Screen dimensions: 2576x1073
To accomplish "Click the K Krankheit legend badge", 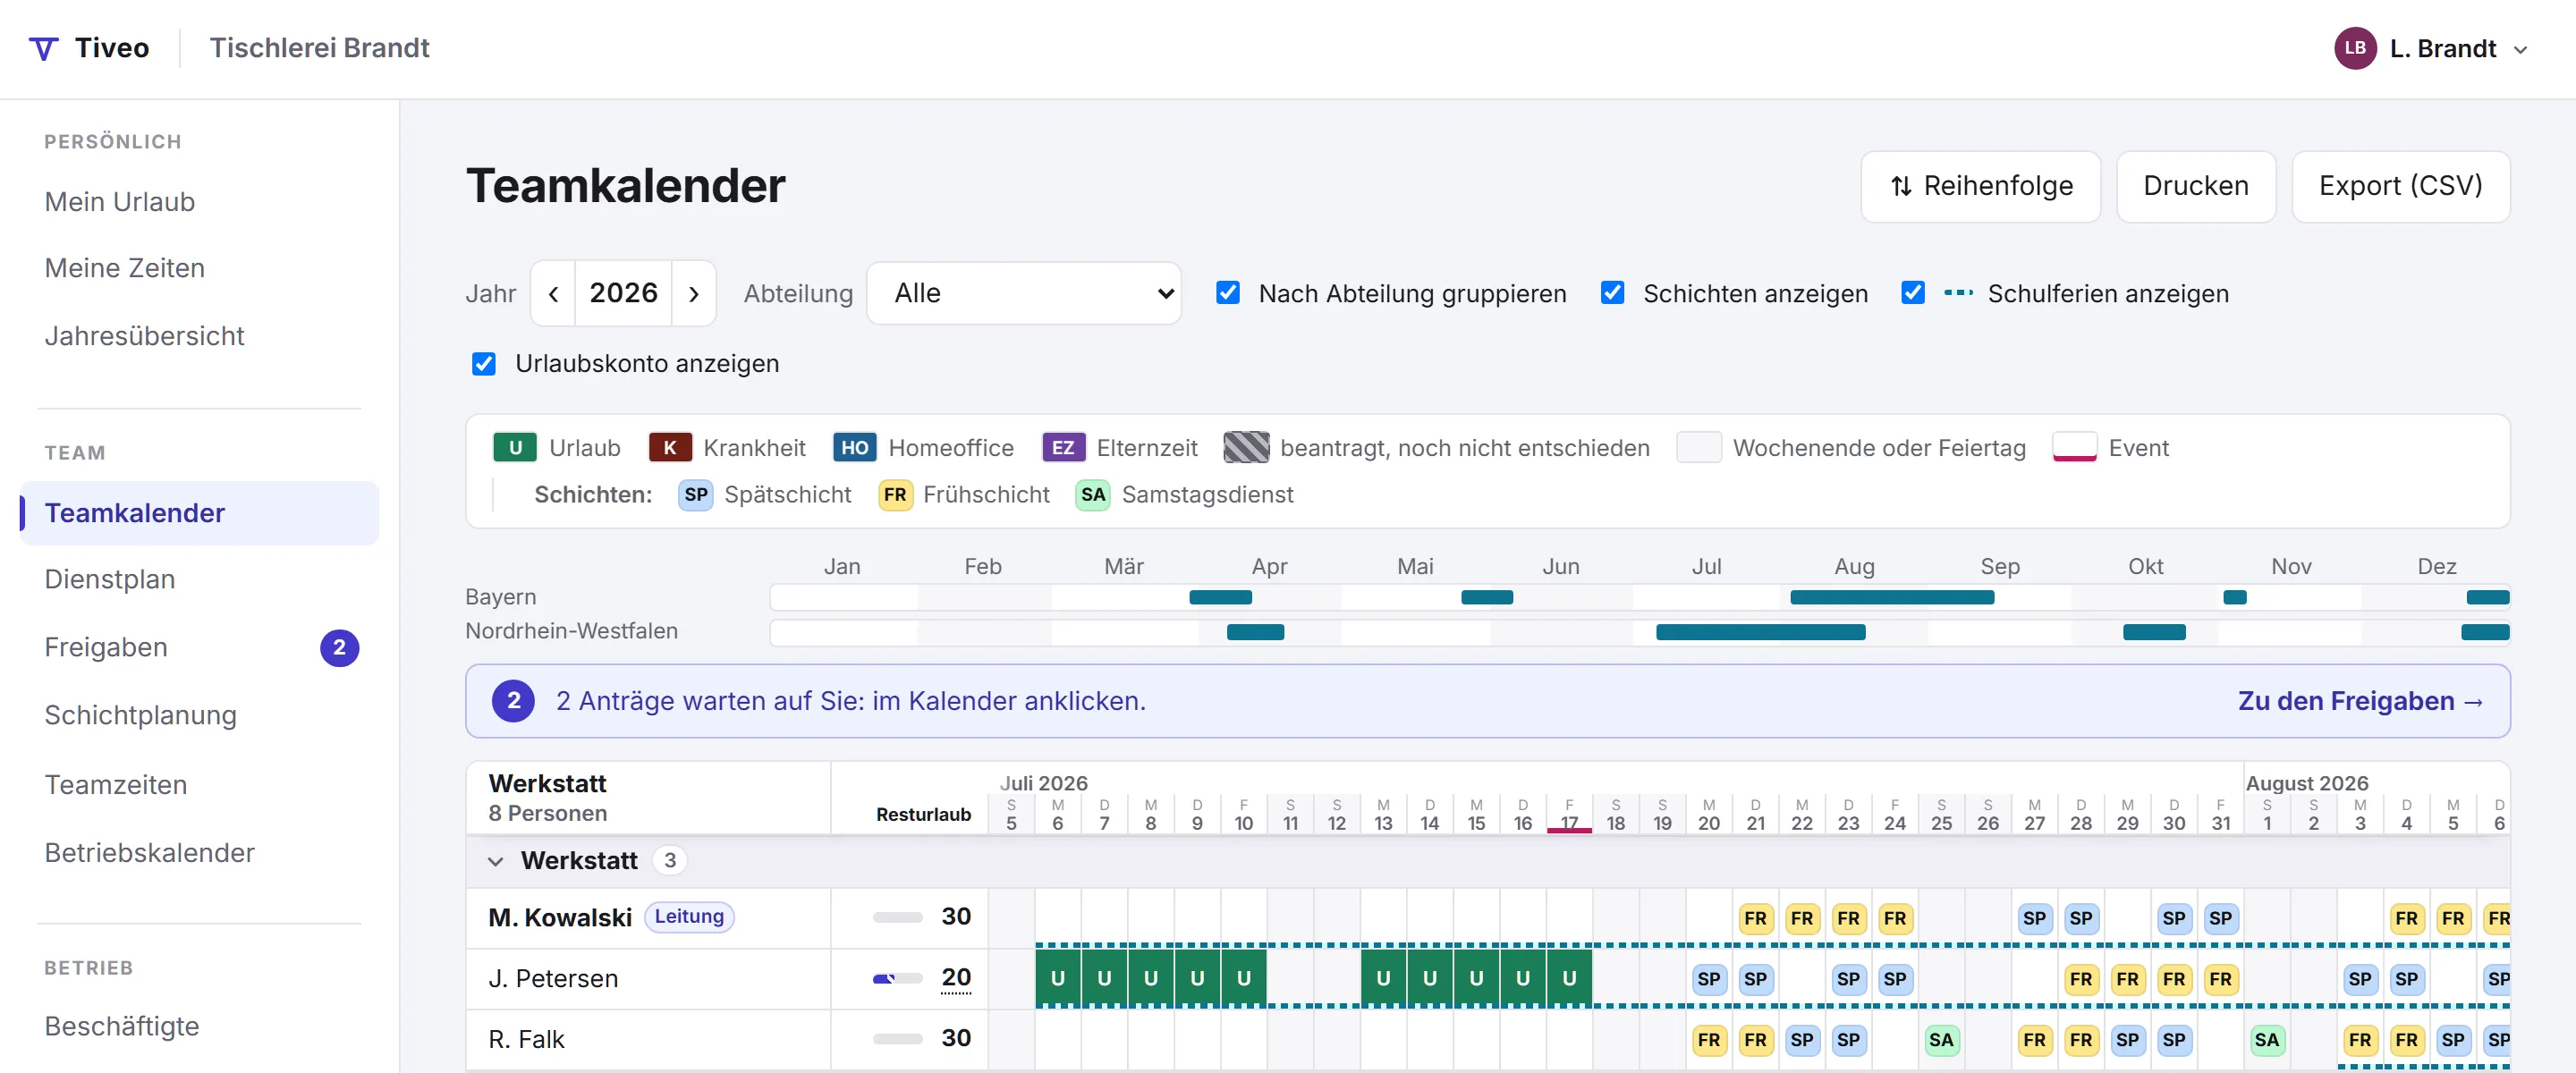I will coord(670,447).
